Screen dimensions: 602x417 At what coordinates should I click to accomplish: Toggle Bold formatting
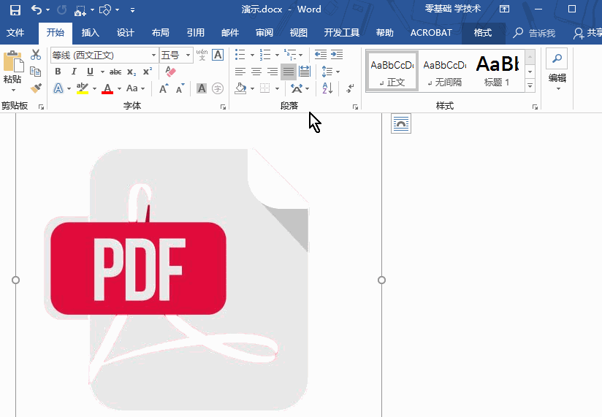(x=58, y=72)
